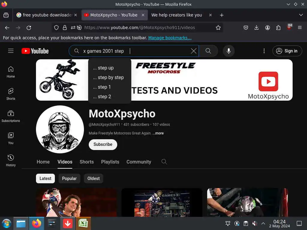Open channel Videos tab
The image size is (307, 230).
[65, 162]
